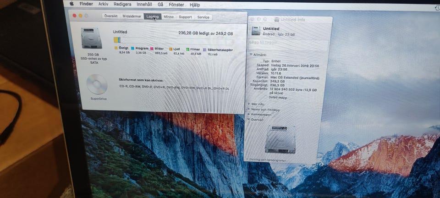Open the Fönster menu

coord(176,5)
